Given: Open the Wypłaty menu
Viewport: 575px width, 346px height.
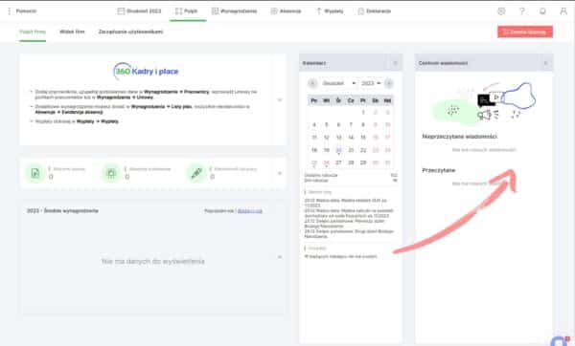Looking at the screenshot, I should [x=330, y=11].
